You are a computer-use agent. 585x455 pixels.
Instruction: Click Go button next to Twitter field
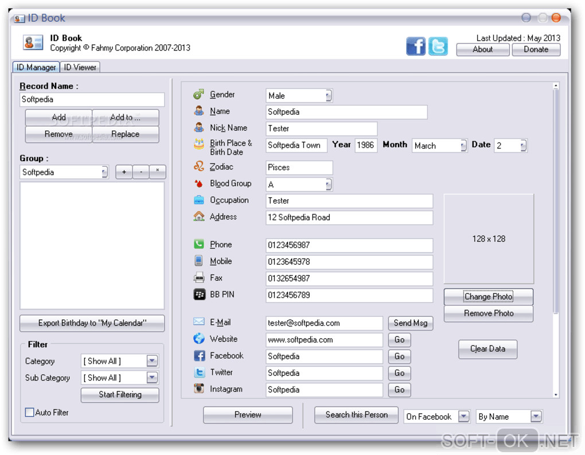coord(399,373)
